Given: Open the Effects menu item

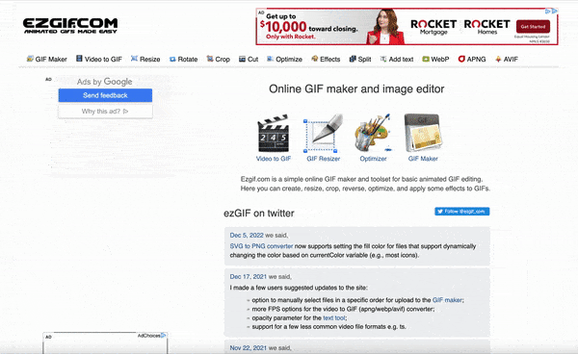Looking at the screenshot, I should [326, 59].
